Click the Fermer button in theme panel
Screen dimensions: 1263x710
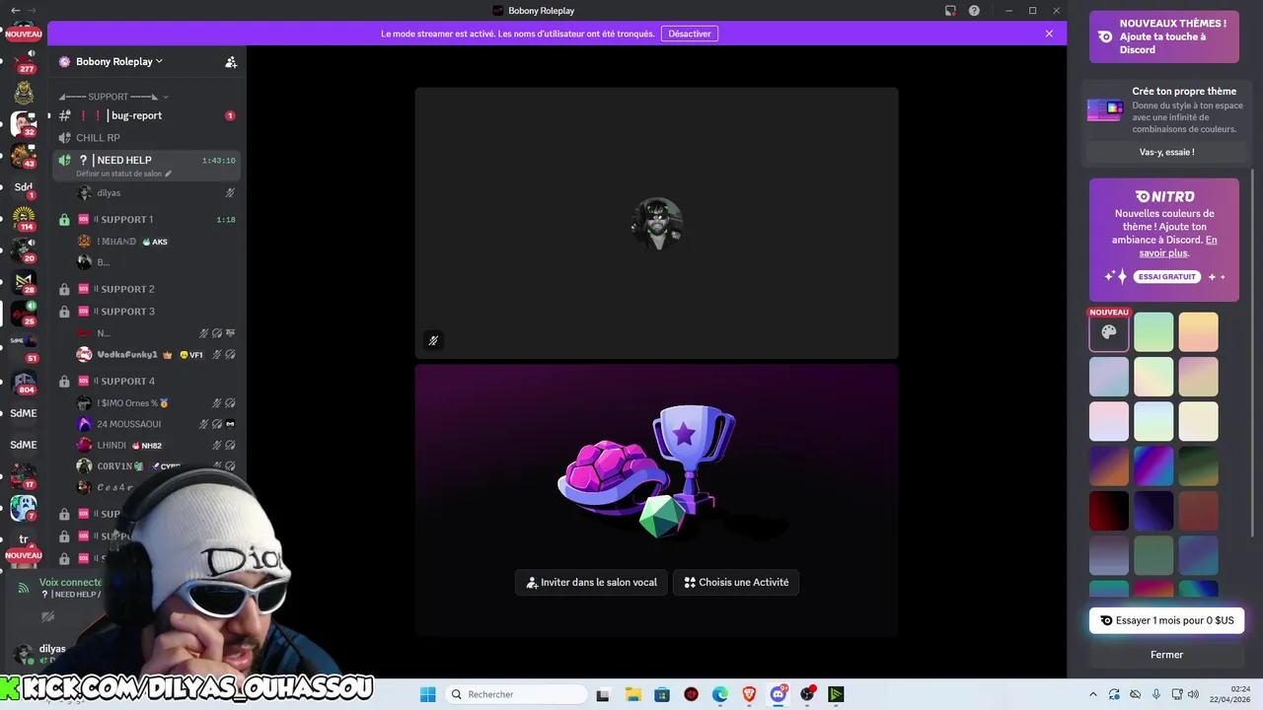coord(1166,655)
